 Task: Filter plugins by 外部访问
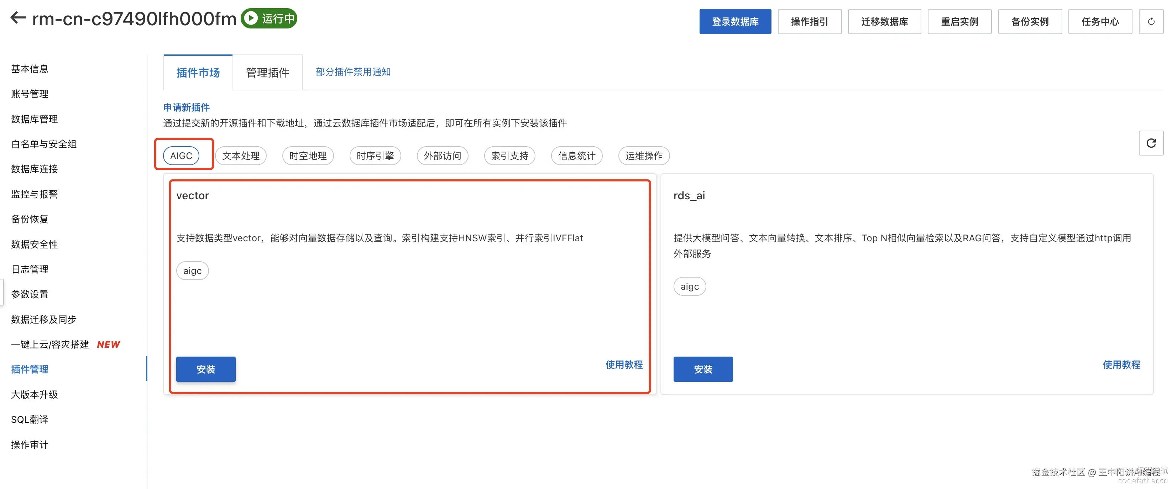pos(442,156)
